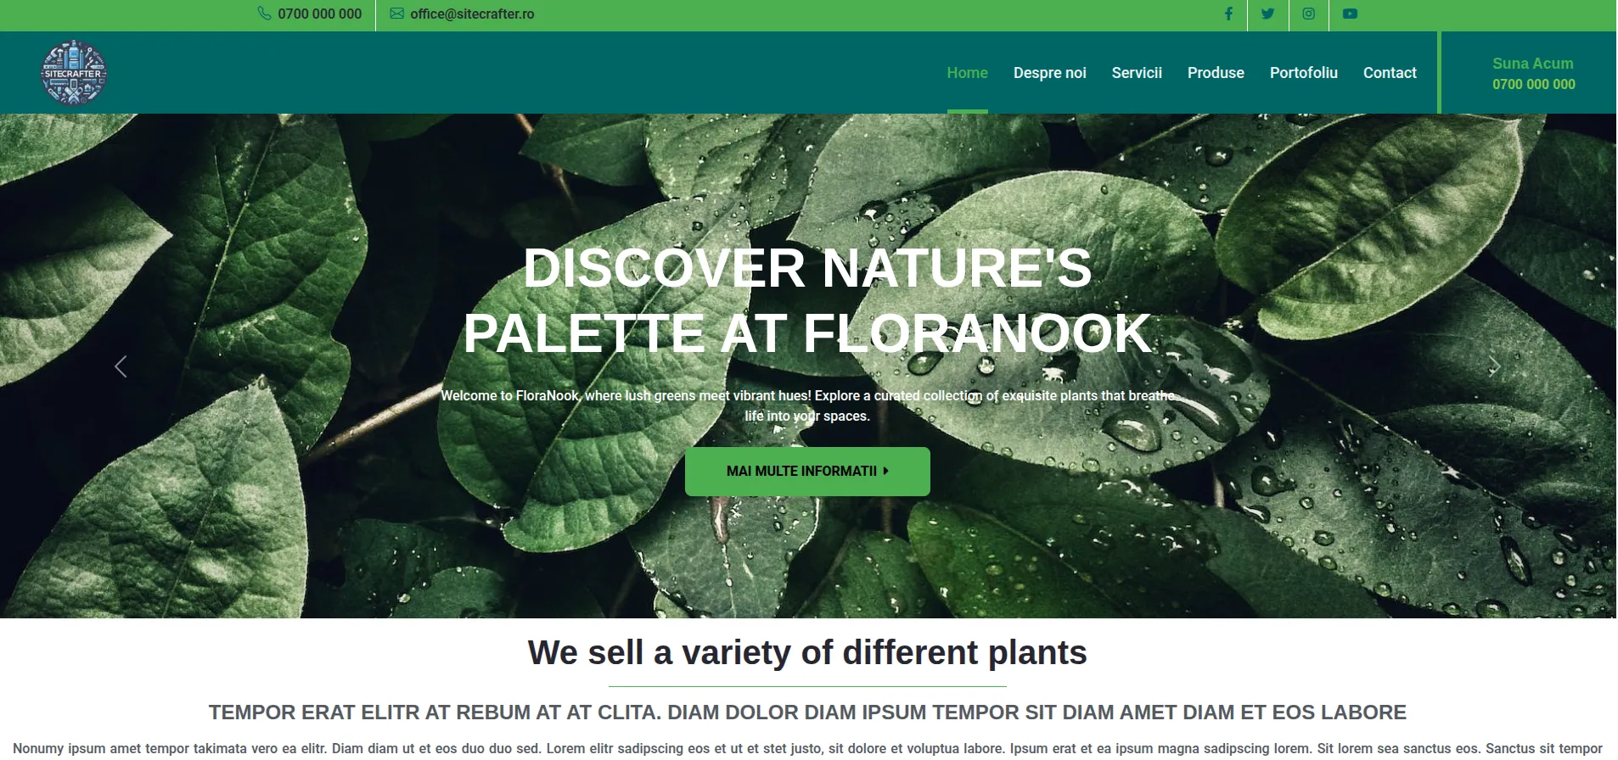Click the envelope email icon
1618x760 pixels.
(396, 14)
